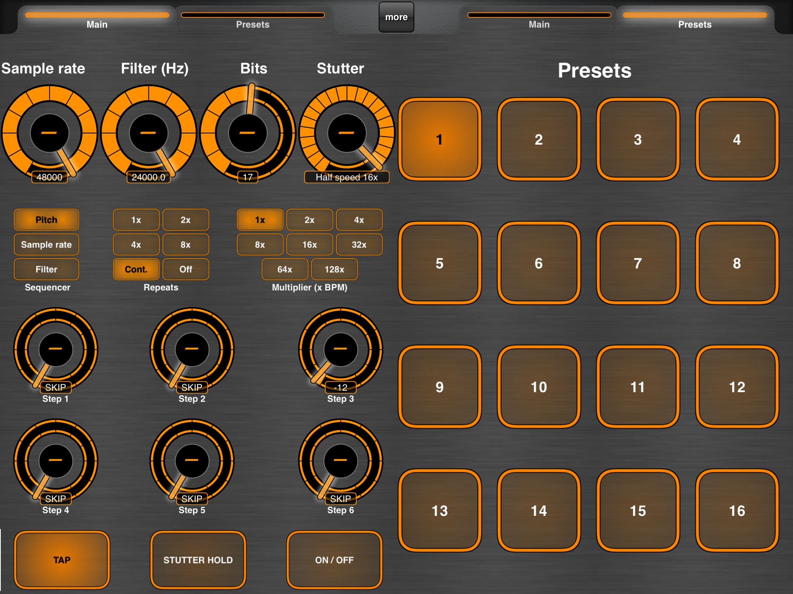Set Repeats to Cont.
This screenshot has height=594, width=793.
[136, 269]
